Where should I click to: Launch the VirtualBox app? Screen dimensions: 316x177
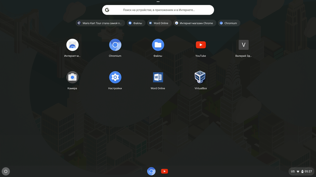(200, 77)
